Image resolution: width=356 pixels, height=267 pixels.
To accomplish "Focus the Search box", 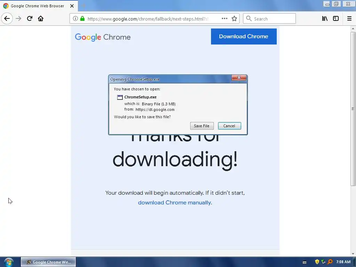I will coord(269,19).
